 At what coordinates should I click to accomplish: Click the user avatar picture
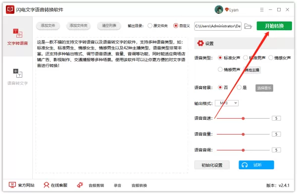(x=219, y=9)
